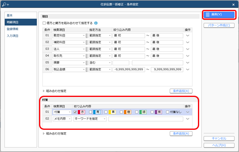Open the operation chevron for the 補助科目 row
This screenshot has width=239, height=152.
tap(188, 42)
